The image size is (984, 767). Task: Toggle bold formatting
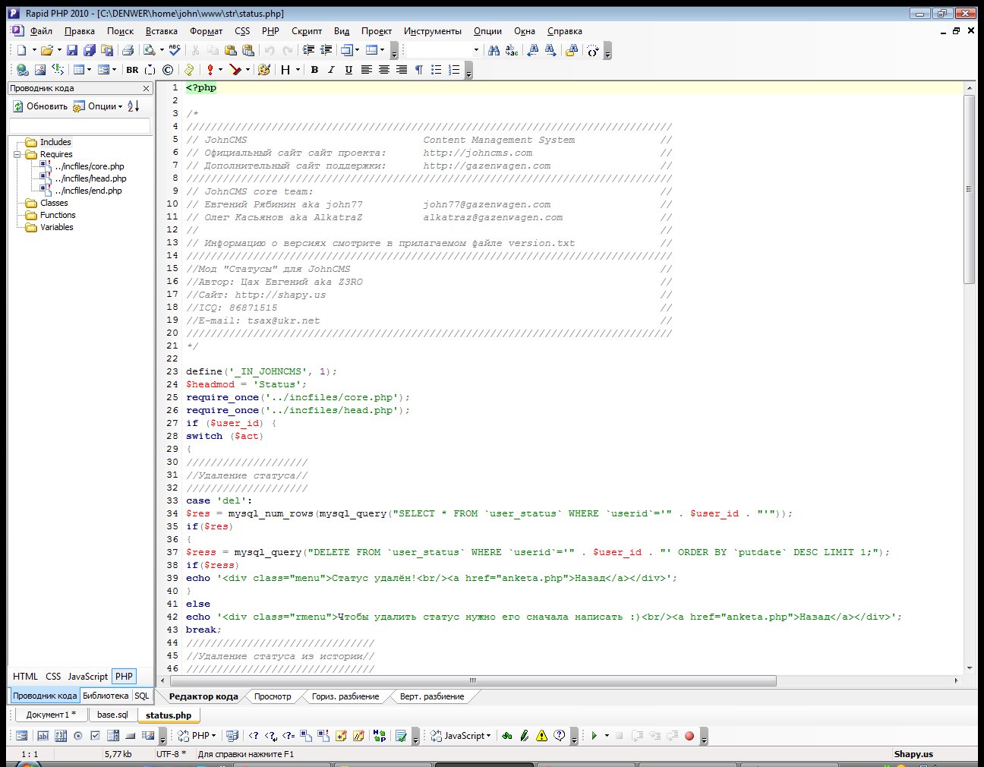tap(314, 70)
